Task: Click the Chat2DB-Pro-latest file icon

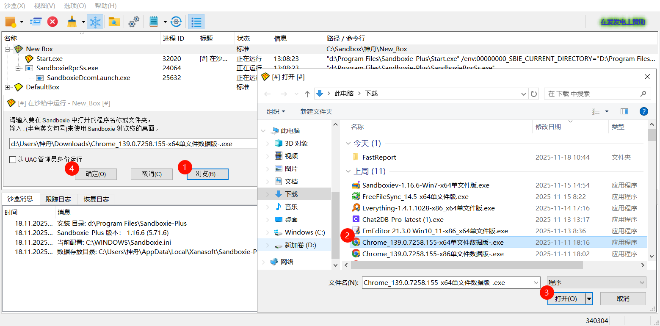Action: click(356, 219)
